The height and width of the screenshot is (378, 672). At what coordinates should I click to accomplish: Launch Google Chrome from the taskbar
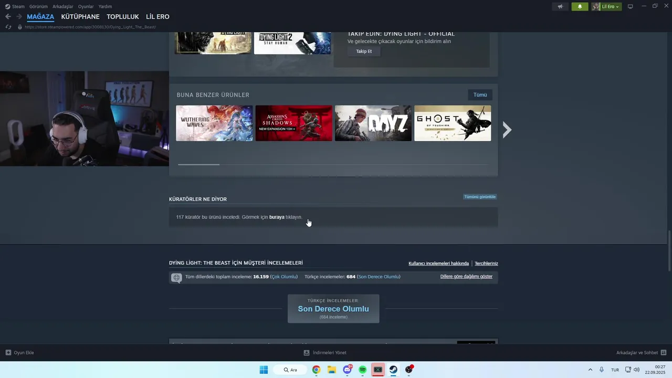tap(316, 370)
